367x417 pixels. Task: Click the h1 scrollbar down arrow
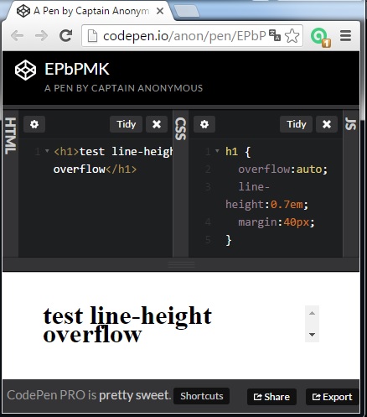(312, 335)
